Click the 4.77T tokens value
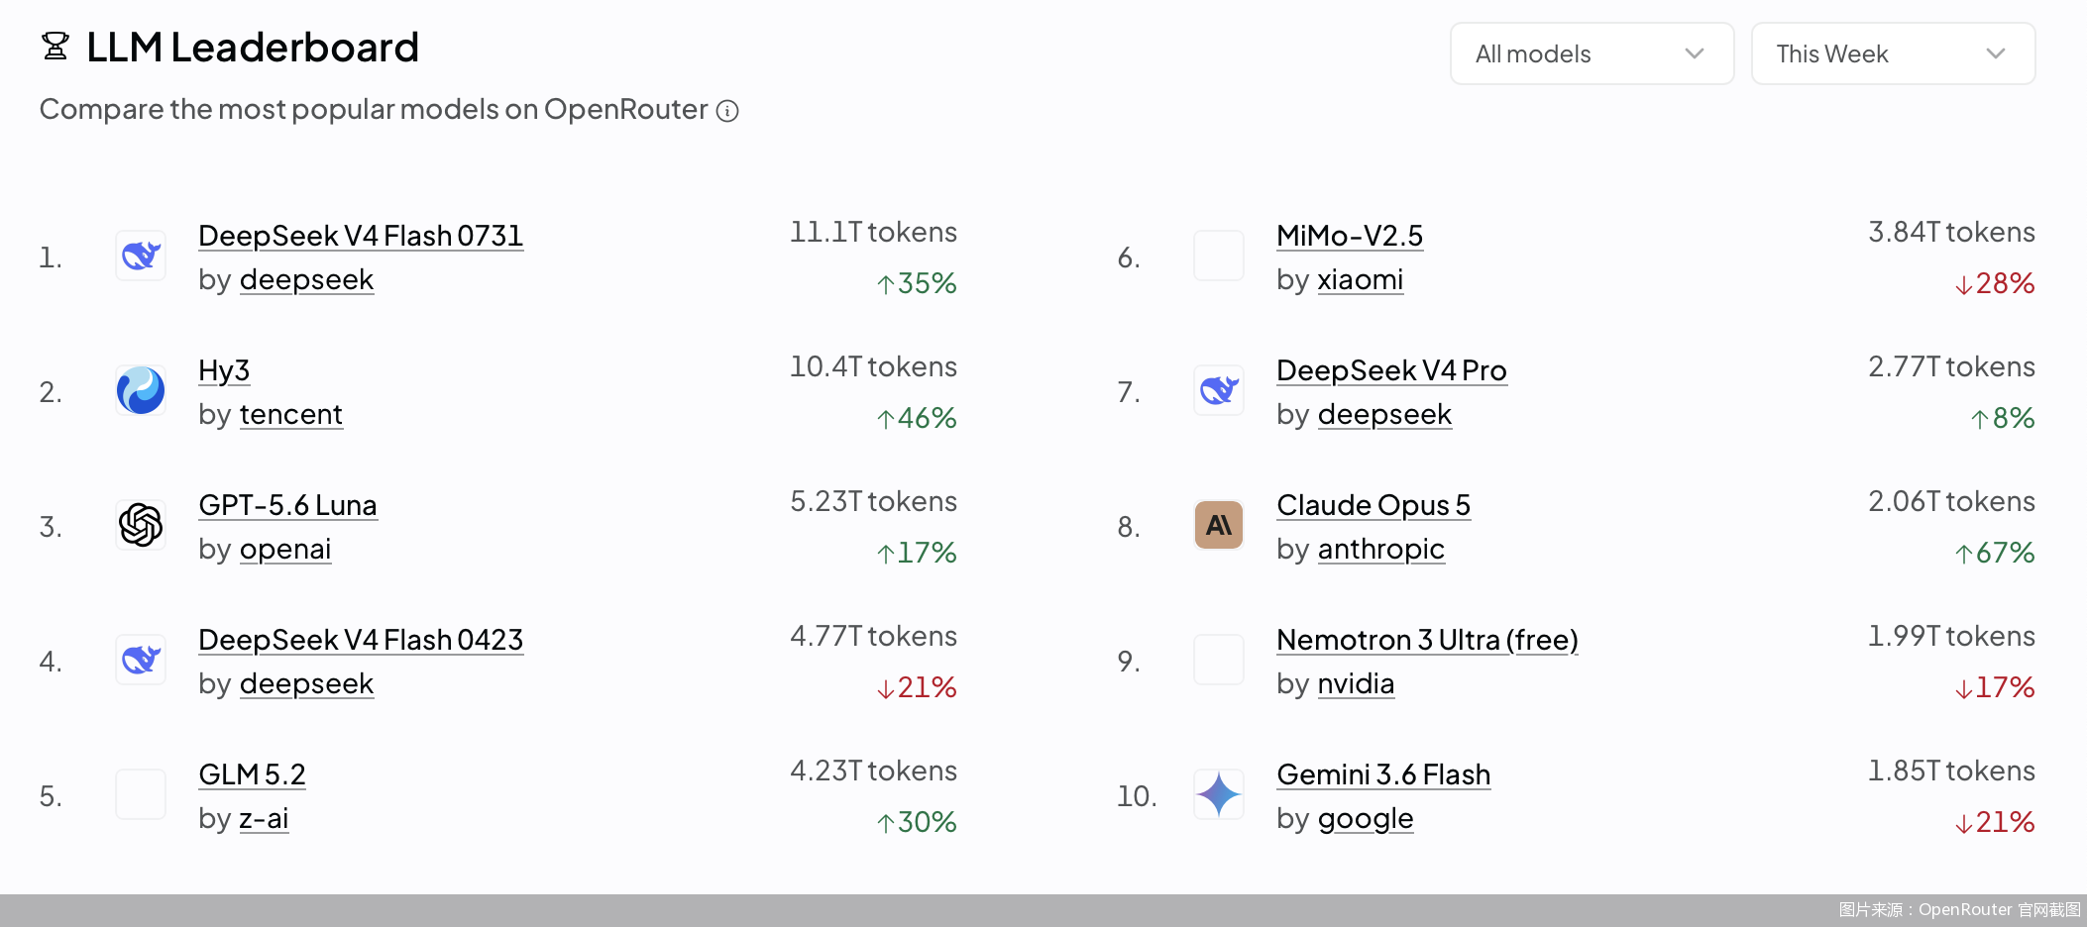Image resolution: width=2087 pixels, height=927 pixels. click(873, 636)
